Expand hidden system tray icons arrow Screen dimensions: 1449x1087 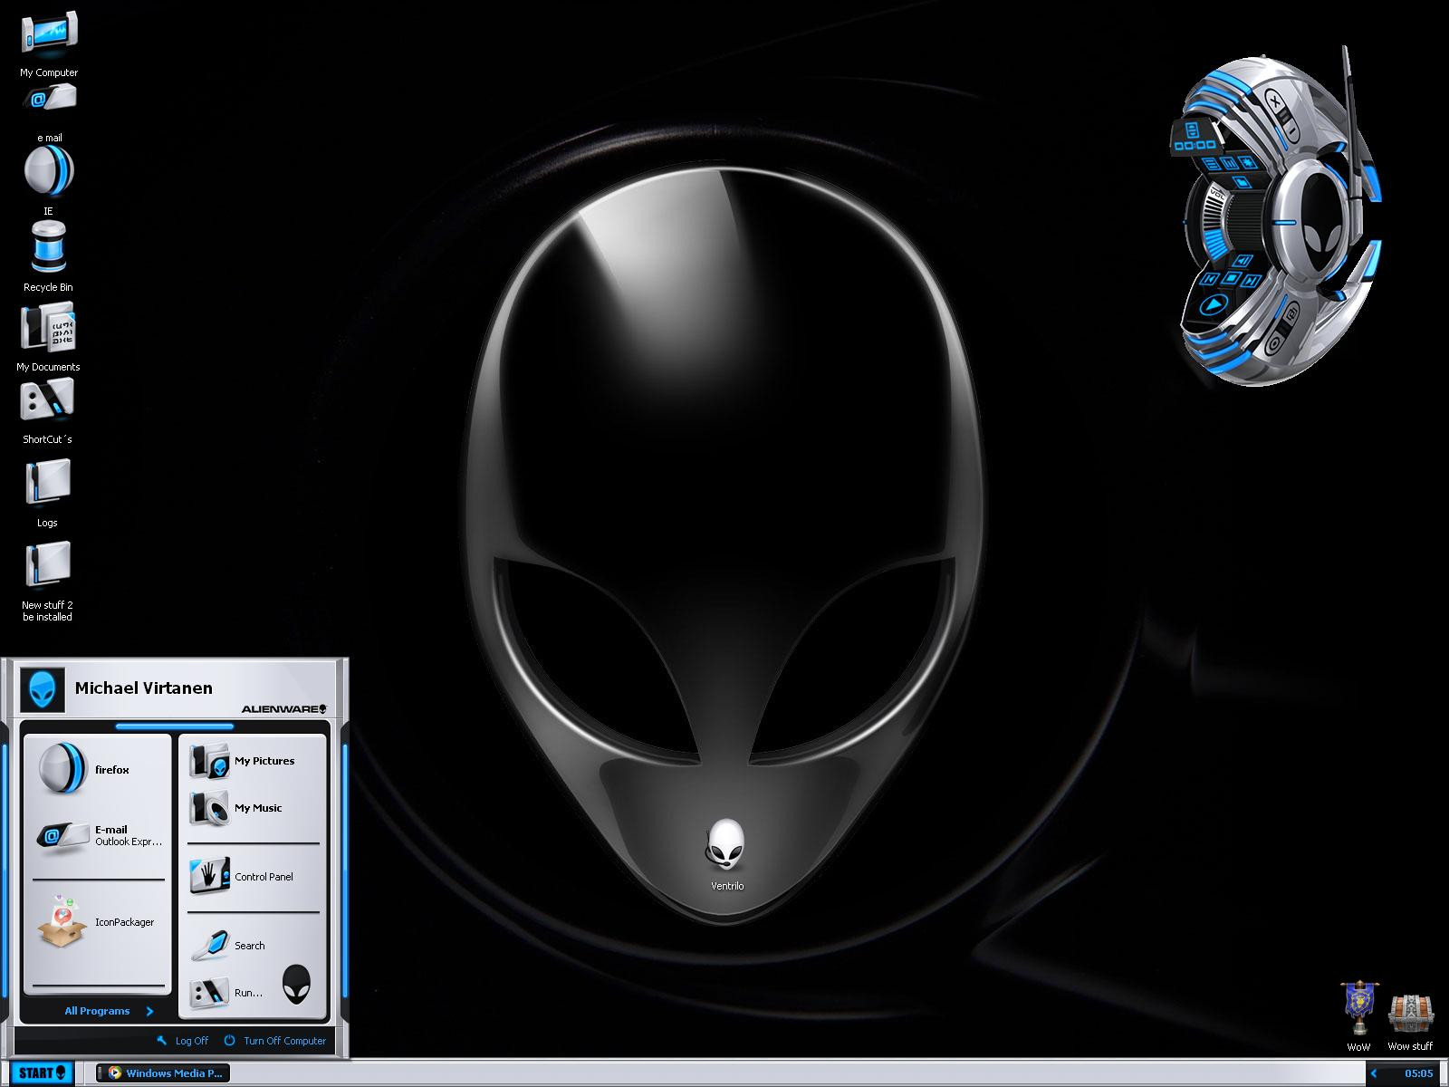pos(1374,1073)
